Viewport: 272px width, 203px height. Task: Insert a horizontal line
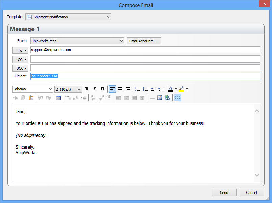pyautogui.click(x=152, y=98)
